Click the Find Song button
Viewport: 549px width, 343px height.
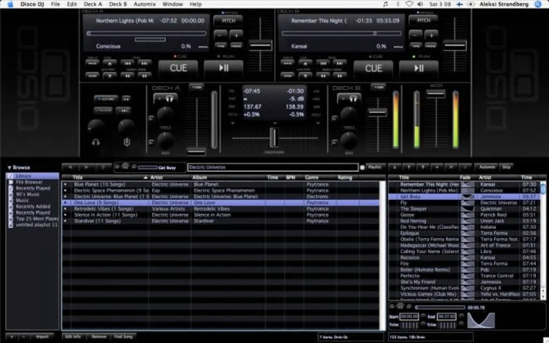[x=123, y=337]
